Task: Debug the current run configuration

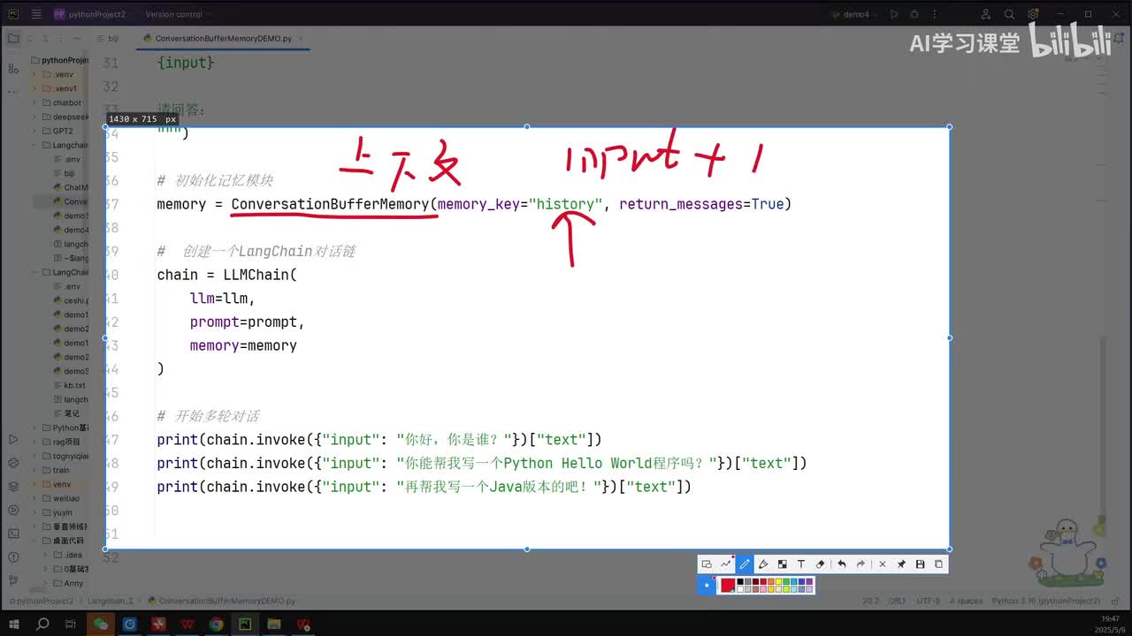Action: coord(913,14)
